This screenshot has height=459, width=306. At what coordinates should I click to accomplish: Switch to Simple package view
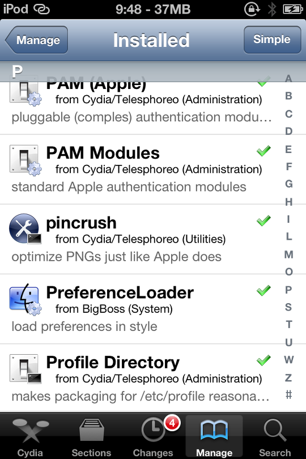tap(272, 40)
